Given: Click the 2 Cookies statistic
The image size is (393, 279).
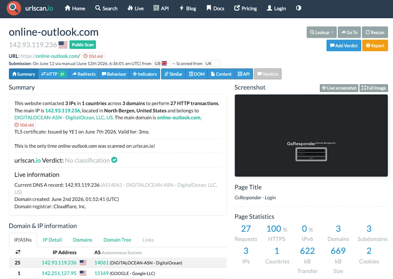Looking at the screenshot, I should point(369,256).
